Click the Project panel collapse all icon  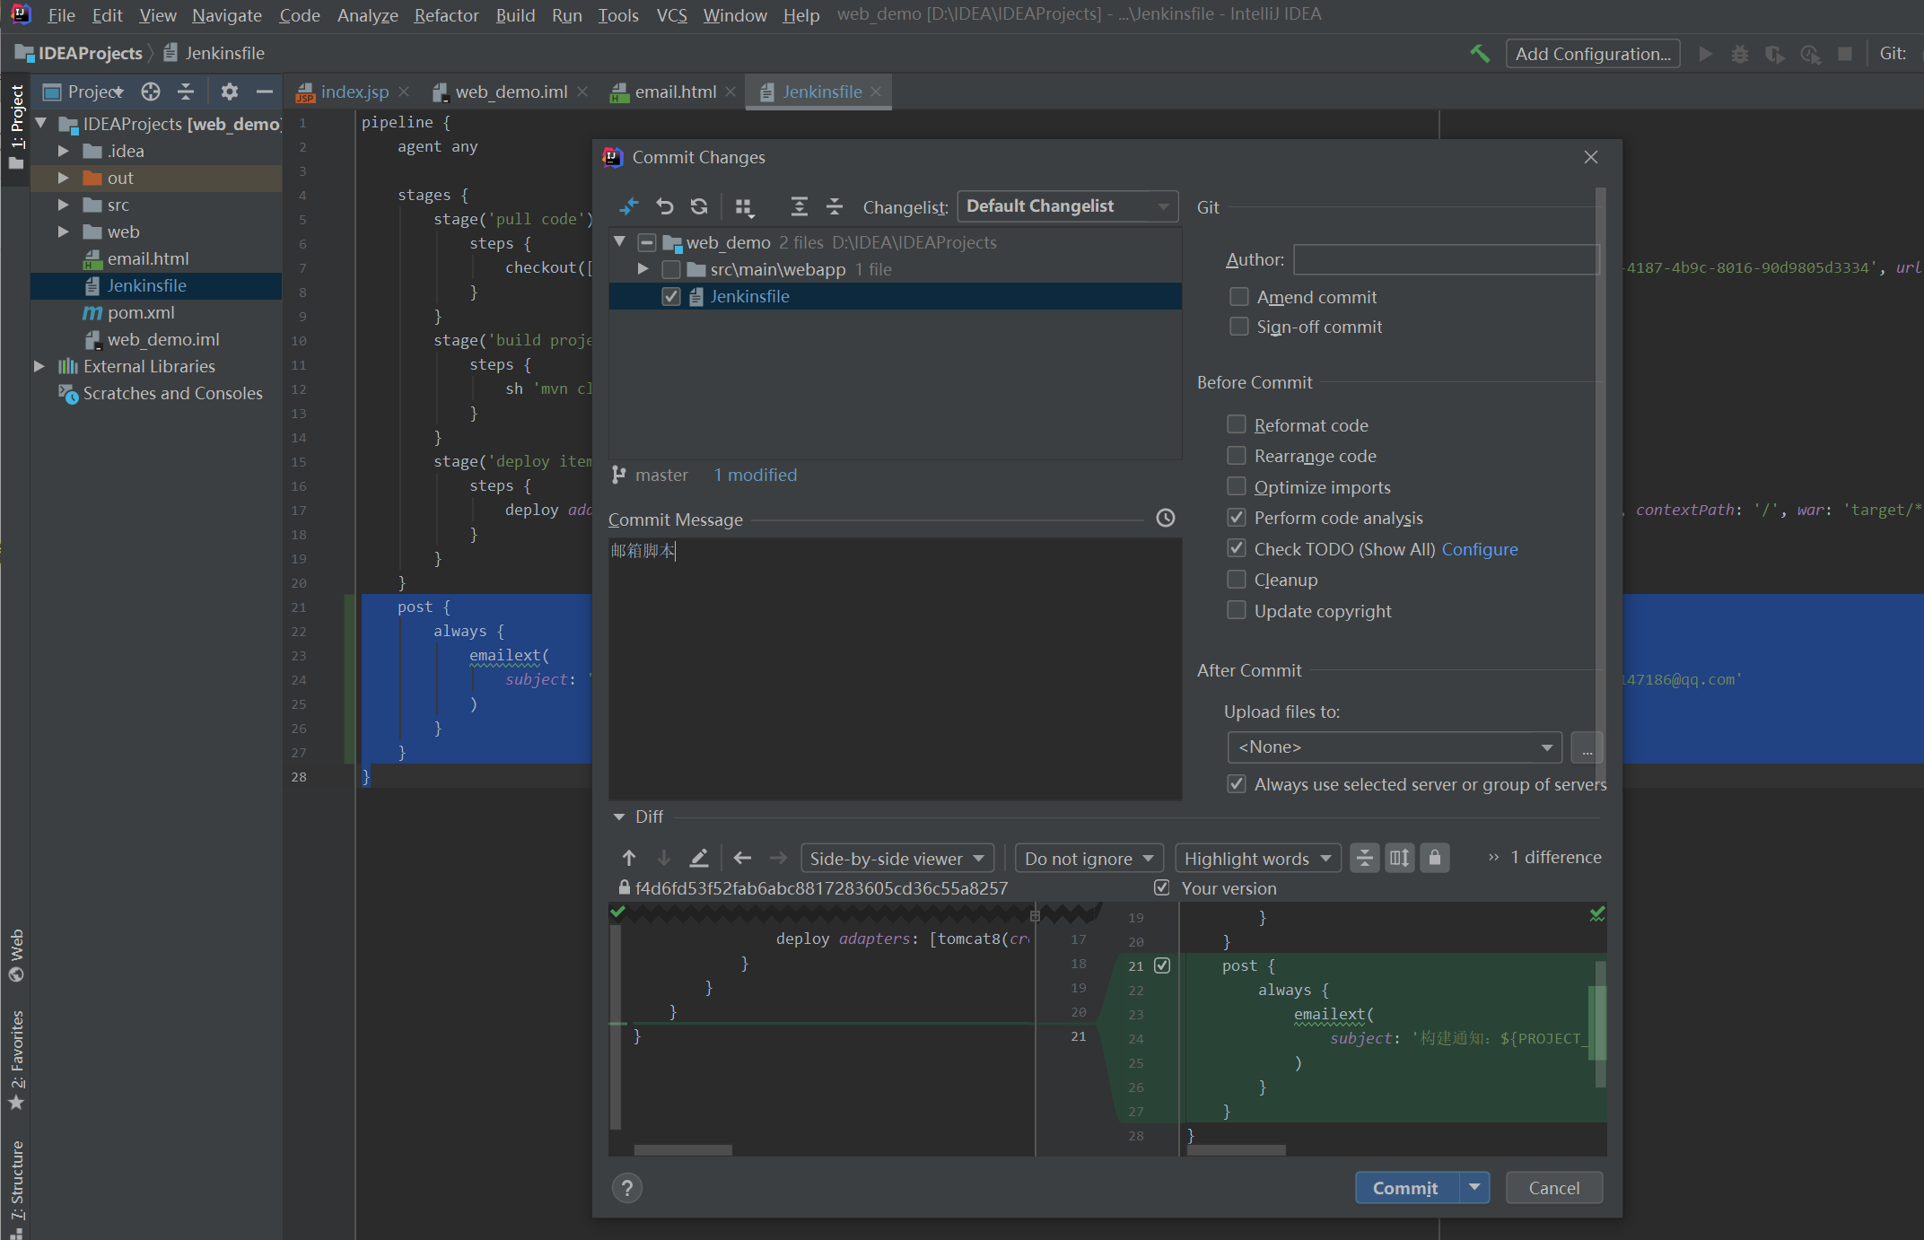point(186,92)
